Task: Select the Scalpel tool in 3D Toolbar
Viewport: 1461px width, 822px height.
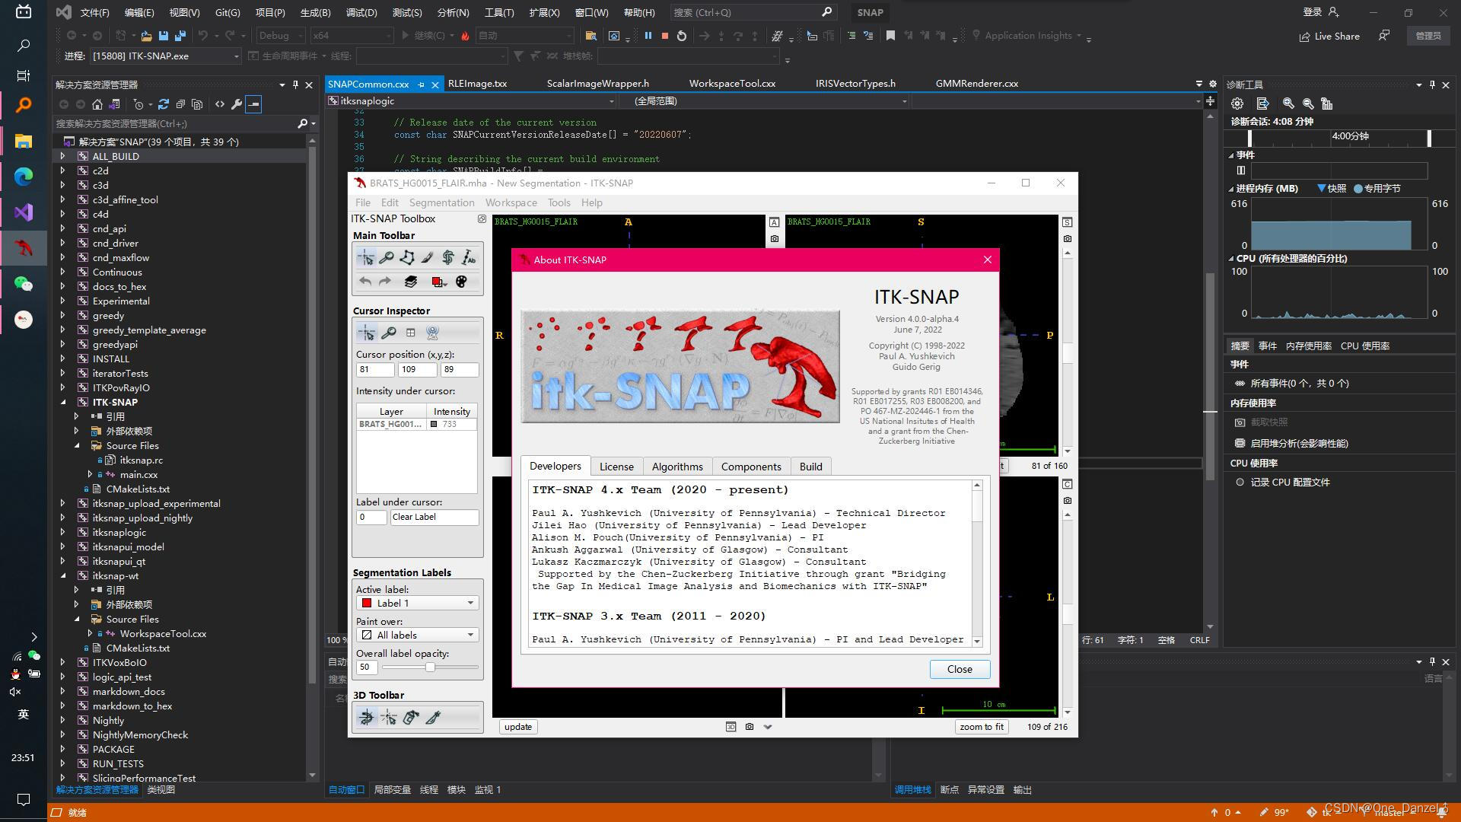Action: pos(434,717)
